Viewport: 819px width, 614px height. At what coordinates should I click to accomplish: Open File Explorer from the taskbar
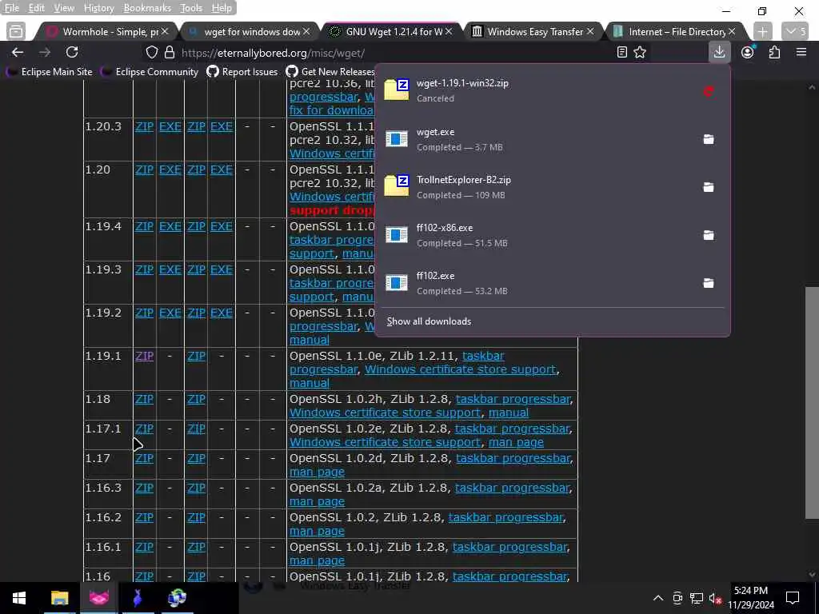click(x=59, y=598)
